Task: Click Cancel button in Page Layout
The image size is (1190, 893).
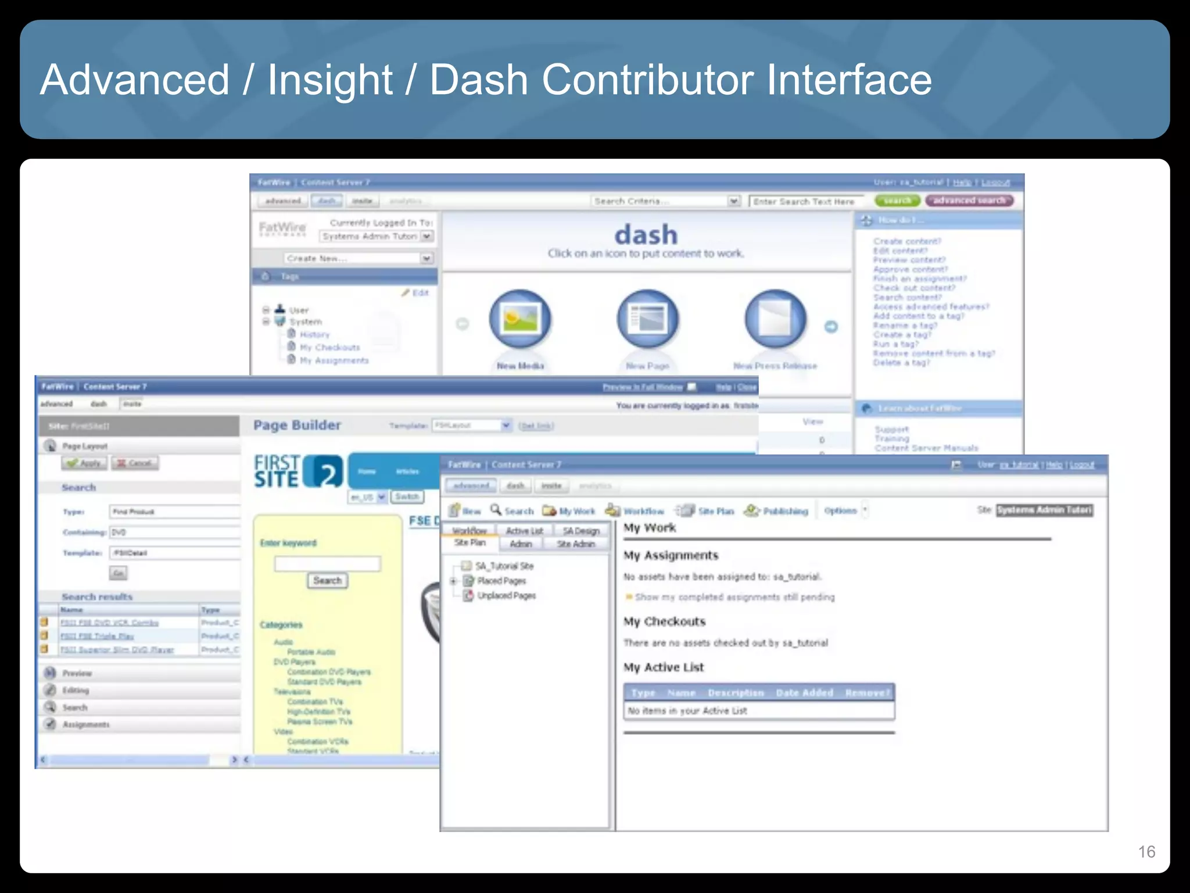Action: [135, 463]
